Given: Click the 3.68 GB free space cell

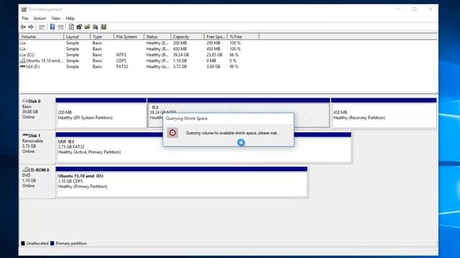Looking at the screenshot, I should (x=213, y=67).
